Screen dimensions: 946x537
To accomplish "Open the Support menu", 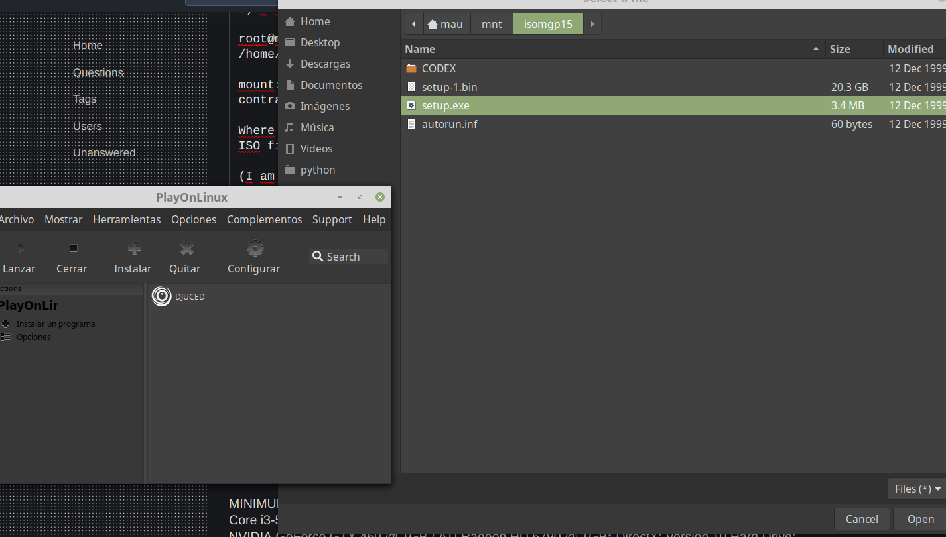I will click(x=332, y=219).
